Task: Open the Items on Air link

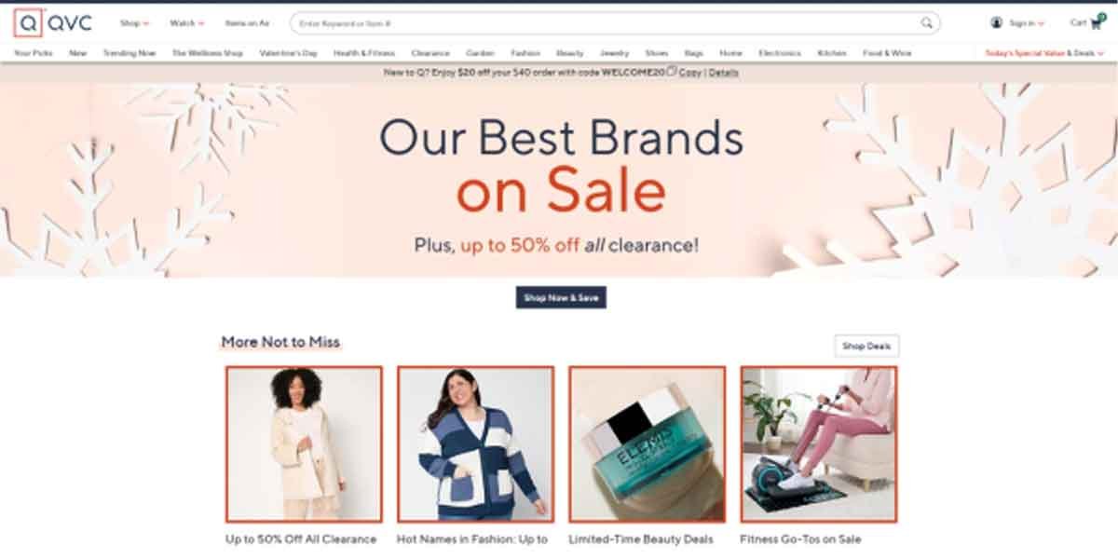Action: tap(247, 23)
